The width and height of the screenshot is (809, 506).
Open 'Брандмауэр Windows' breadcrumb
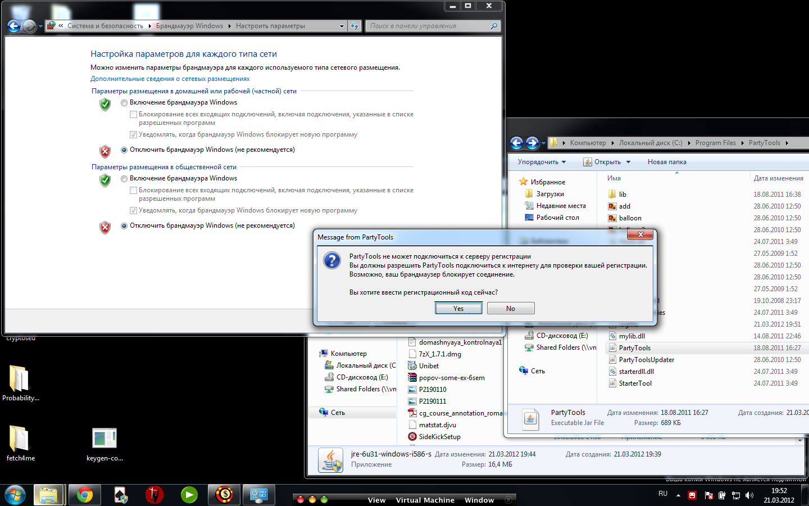pyautogui.click(x=189, y=26)
